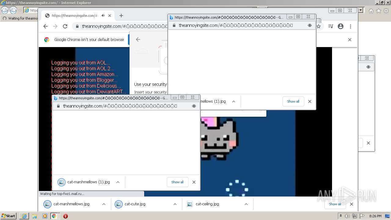Open Windows Explorer folder taskbar icon
Image resolution: width=391 pixels, height=220 pixels.
coord(35,216)
